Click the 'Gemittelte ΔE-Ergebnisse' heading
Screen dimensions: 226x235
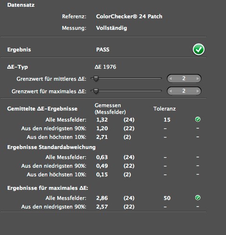tap(42, 109)
